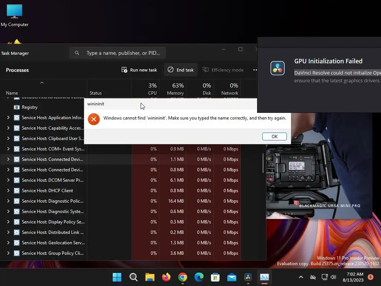Click the DaVinci Resolve logo in GPU dialog
Image resolution: width=381 pixels, height=286 pixels.
[278, 68]
